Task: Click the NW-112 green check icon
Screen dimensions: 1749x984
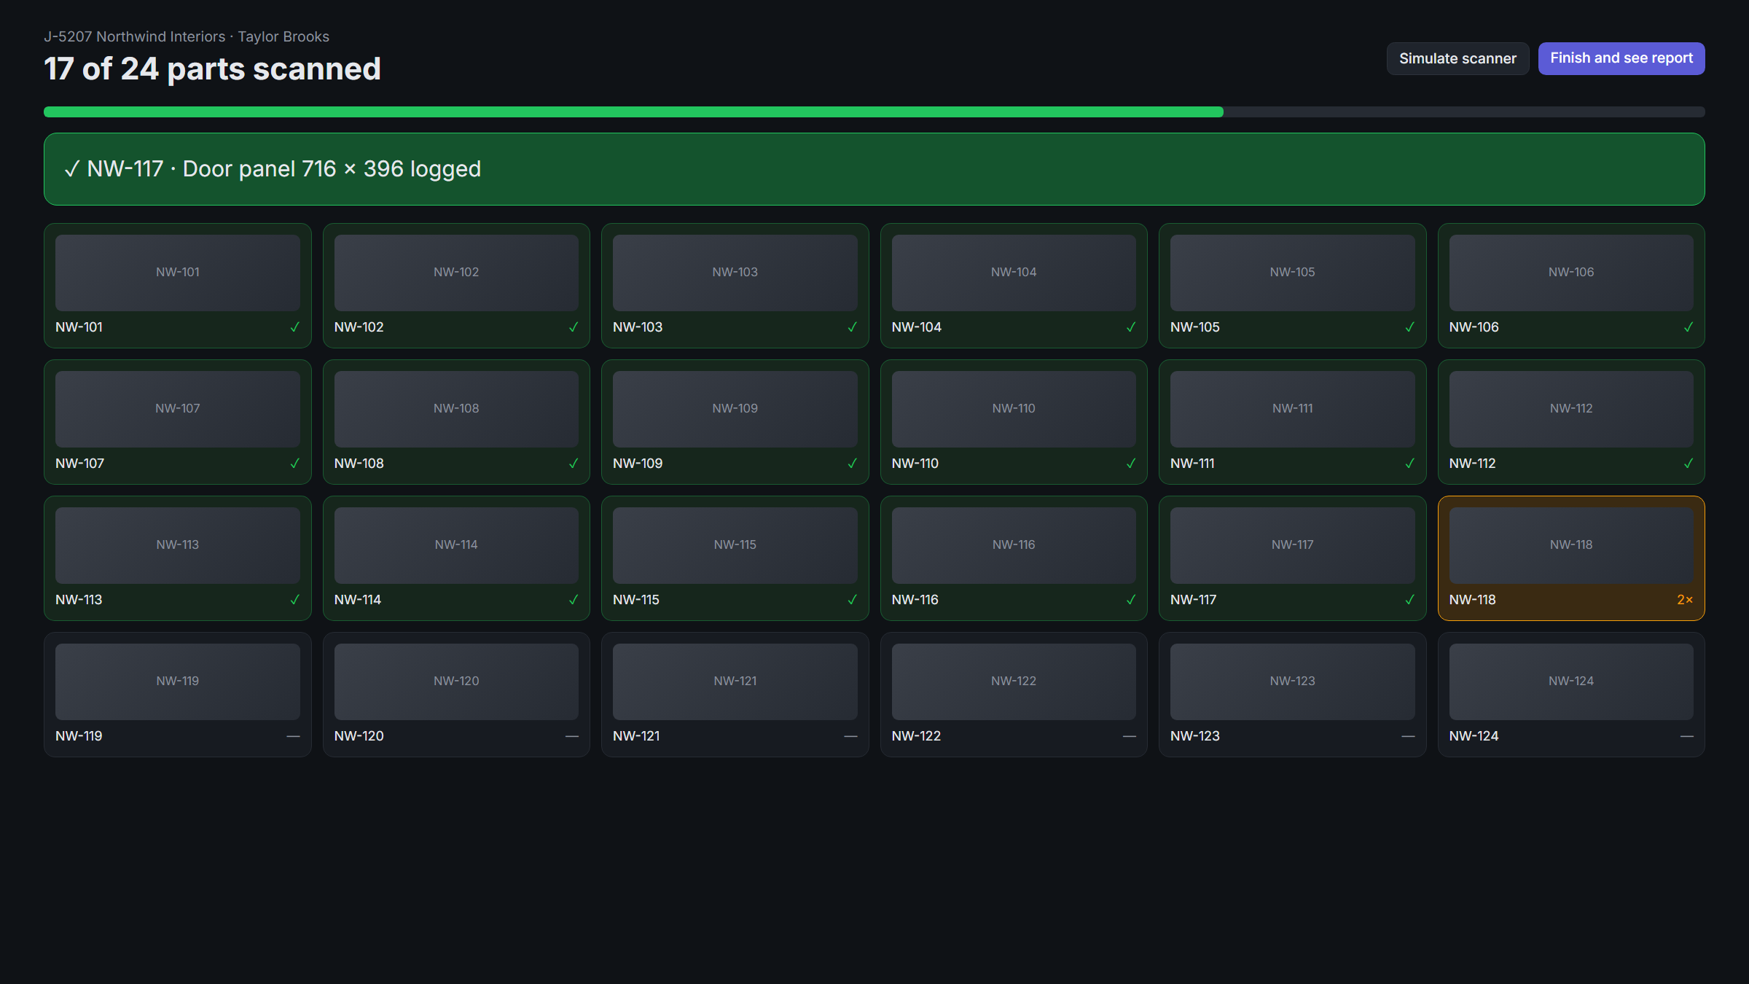Action: 1689,464
